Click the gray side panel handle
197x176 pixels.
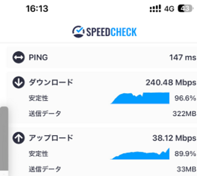click(4, 139)
